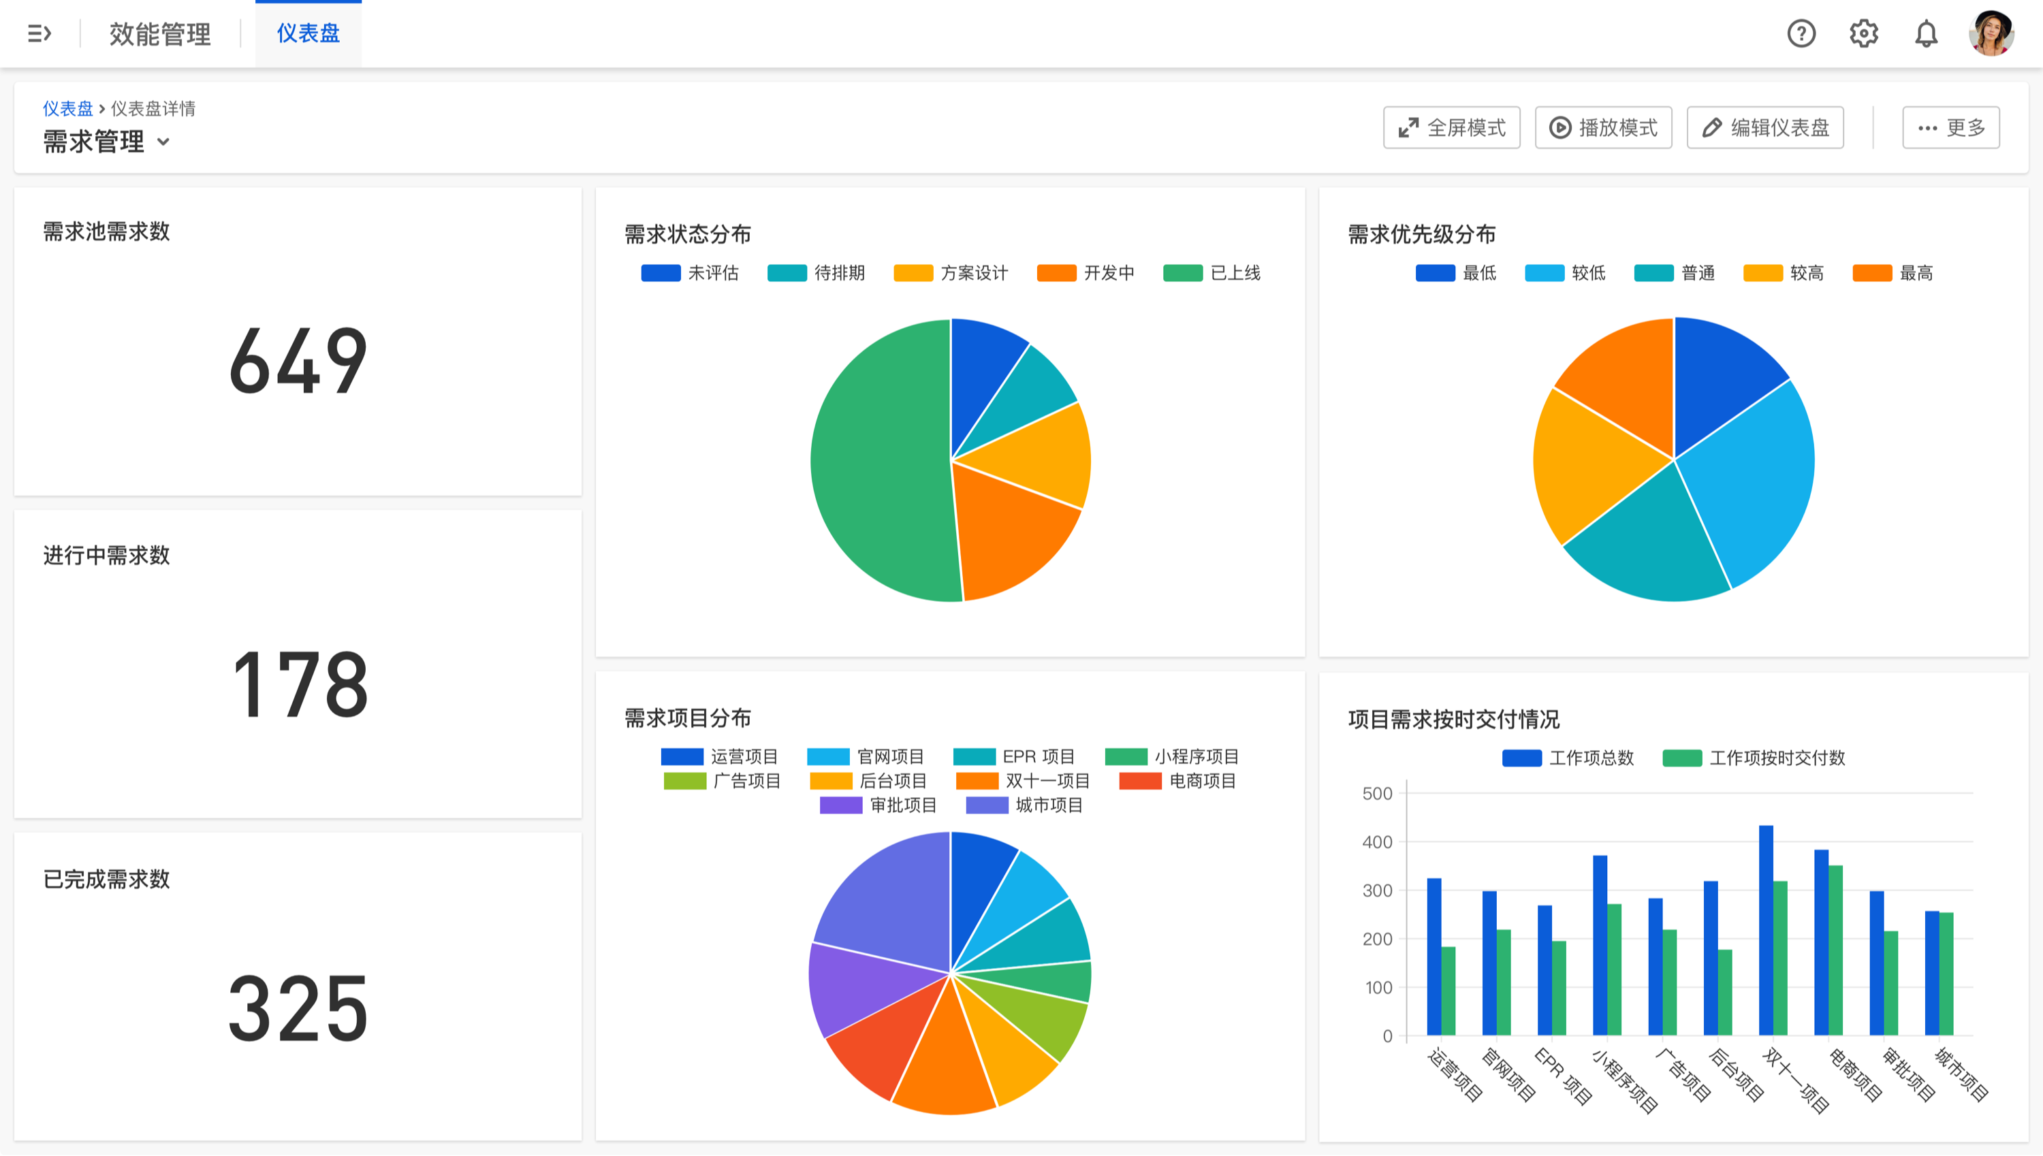Open notifications bell icon

click(1925, 33)
